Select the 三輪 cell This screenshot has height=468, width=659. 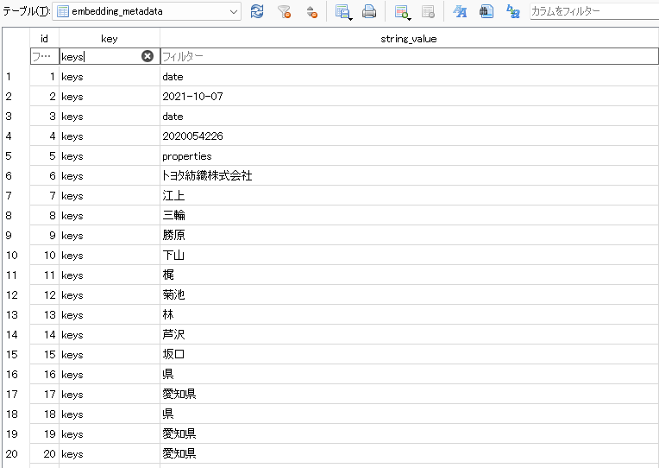click(x=409, y=216)
